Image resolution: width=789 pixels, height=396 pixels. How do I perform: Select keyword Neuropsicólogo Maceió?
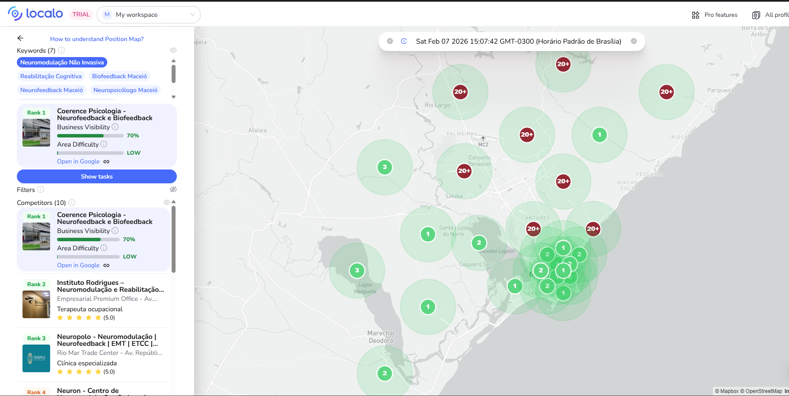tap(125, 90)
